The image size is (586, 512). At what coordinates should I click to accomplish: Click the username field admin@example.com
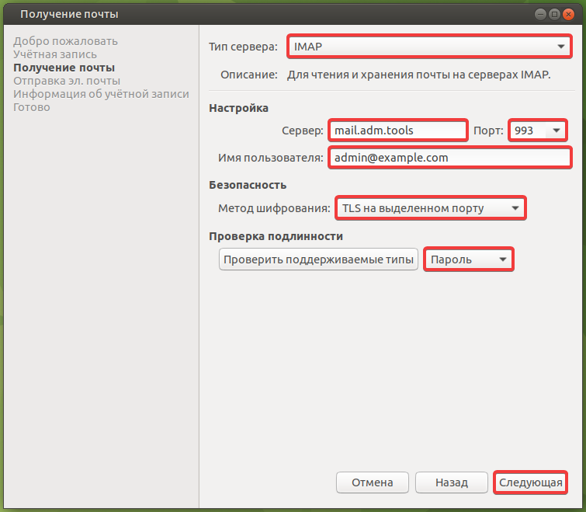point(449,158)
